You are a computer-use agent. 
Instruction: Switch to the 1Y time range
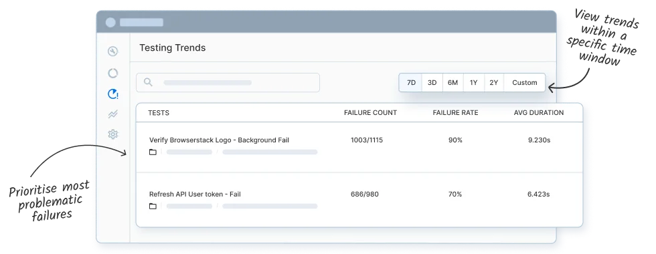pos(473,83)
